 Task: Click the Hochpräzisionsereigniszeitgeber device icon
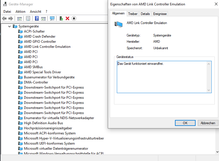click(x=20, y=128)
